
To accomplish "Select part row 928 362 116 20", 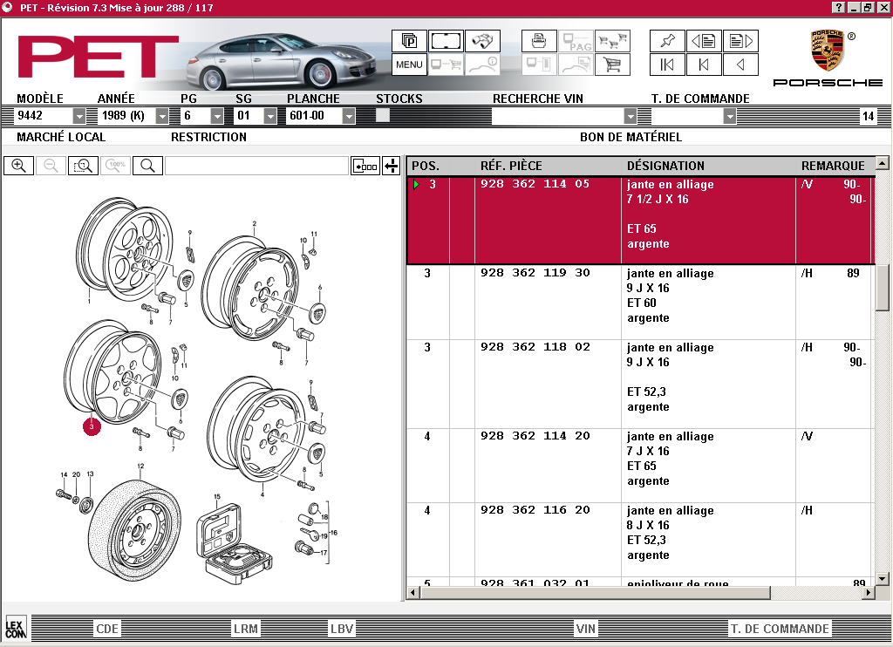I will click(x=639, y=540).
